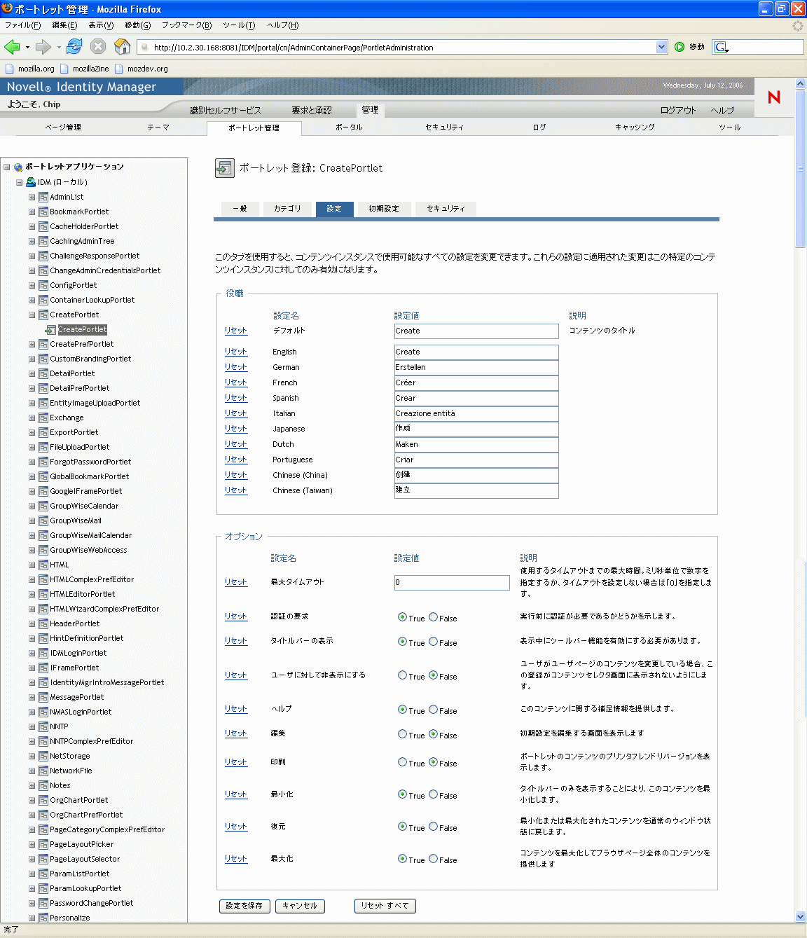Collapse the ポートレットアプリケーション root node
807x938 pixels.
[x=6, y=167]
